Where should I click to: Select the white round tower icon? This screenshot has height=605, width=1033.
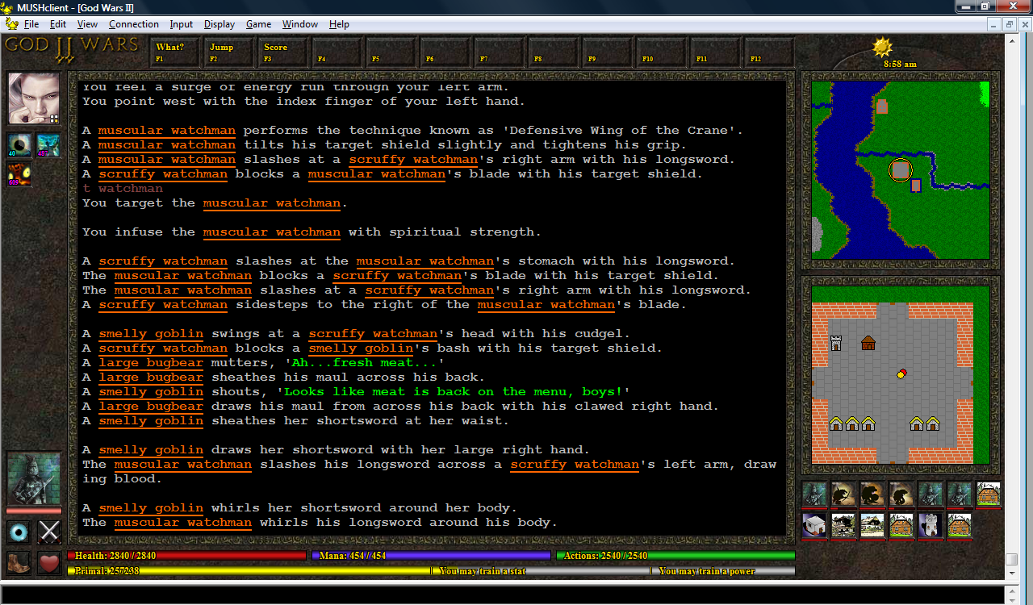point(931,525)
